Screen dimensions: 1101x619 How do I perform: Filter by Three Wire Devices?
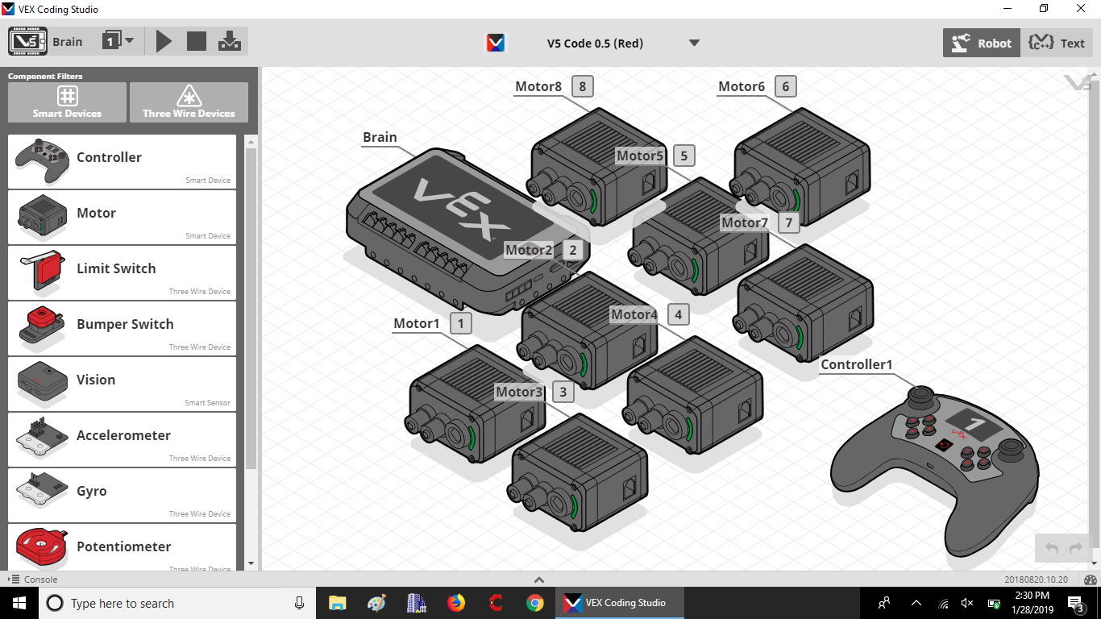pyautogui.click(x=189, y=102)
